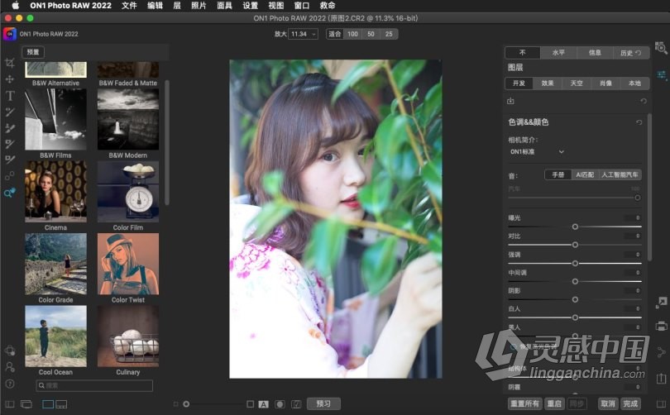Open the zoom 11.34 dropdown
Screen dimensions: 670x415
click(304, 34)
